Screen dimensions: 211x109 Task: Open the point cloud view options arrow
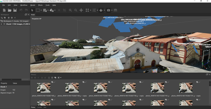(x=91, y=10)
